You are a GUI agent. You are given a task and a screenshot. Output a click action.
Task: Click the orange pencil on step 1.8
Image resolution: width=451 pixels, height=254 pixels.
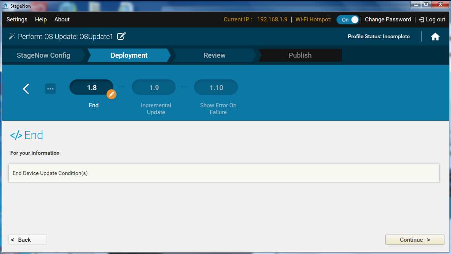[x=112, y=94]
